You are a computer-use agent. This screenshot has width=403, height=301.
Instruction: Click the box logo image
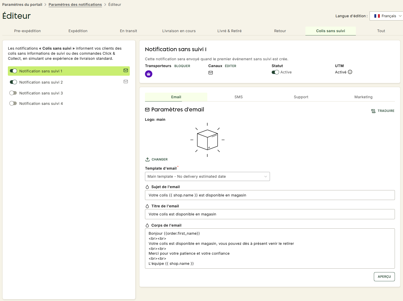(x=207, y=140)
